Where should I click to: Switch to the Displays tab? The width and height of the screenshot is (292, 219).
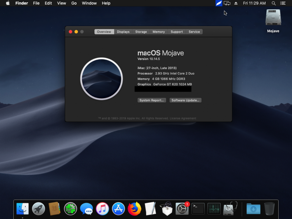coord(123,32)
